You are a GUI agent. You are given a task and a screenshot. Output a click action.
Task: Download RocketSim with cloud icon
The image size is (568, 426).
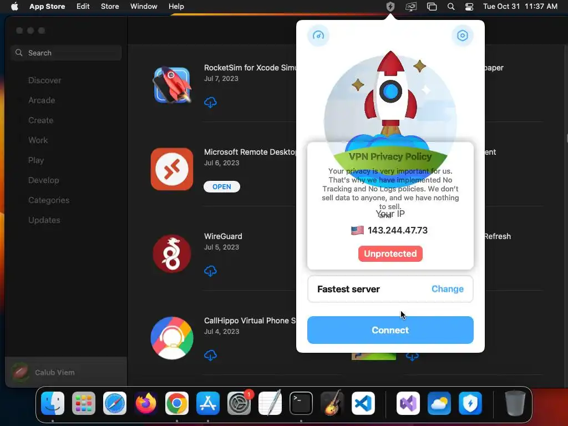[x=210, y=103]
